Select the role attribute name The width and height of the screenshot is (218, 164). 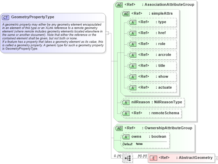click(162, 44)
